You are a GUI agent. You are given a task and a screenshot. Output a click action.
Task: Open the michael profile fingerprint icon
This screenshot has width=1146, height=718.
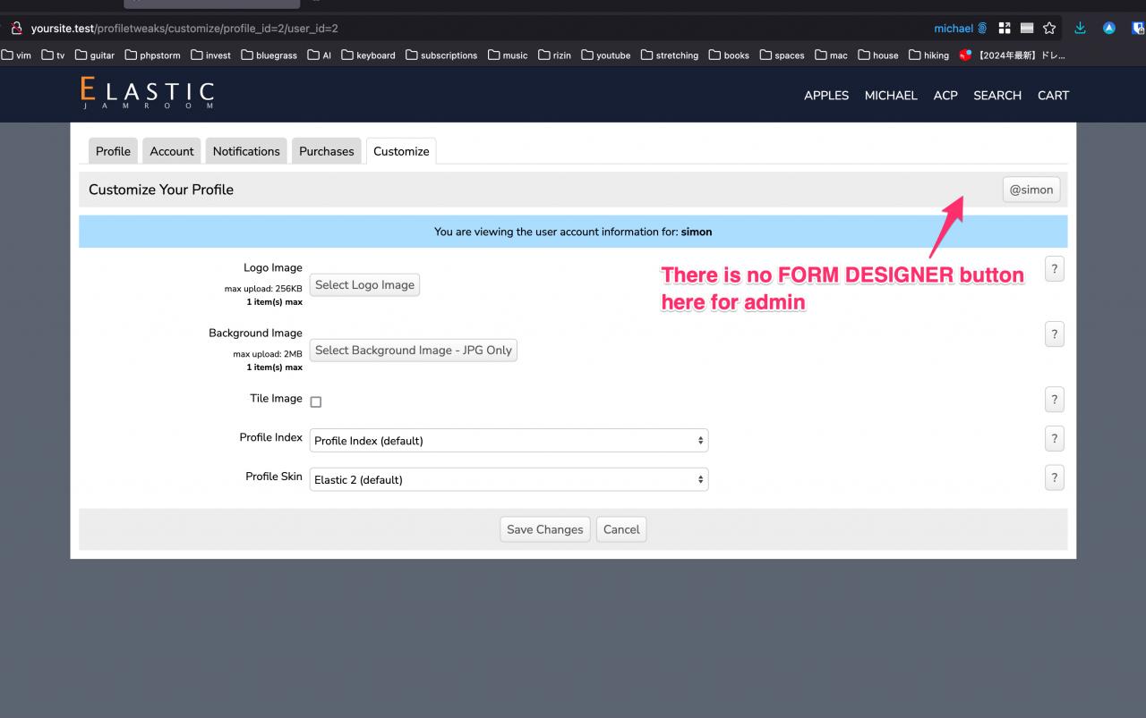982,29
